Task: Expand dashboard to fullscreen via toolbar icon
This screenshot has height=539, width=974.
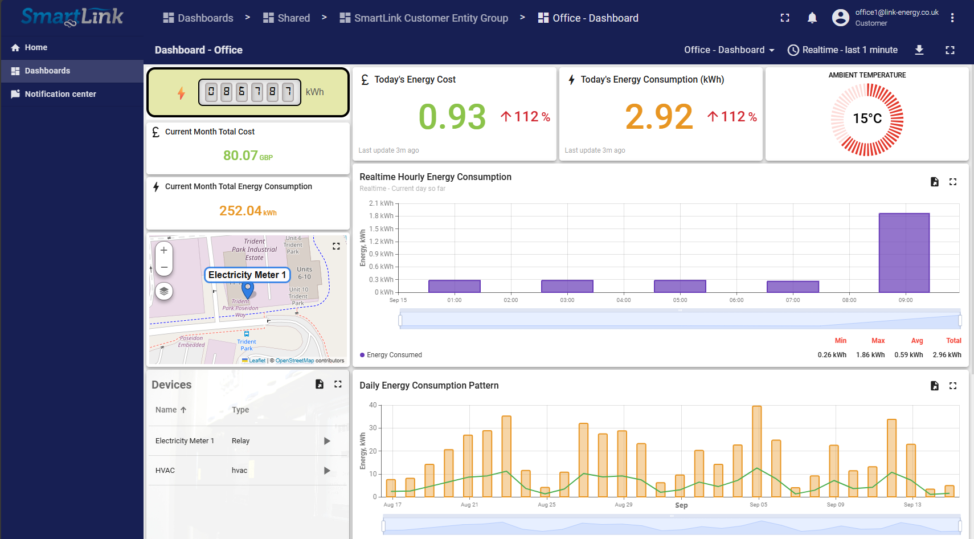Action: 950,50
